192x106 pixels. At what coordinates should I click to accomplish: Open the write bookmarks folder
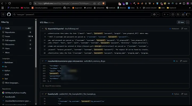click(x=162, y=8)
